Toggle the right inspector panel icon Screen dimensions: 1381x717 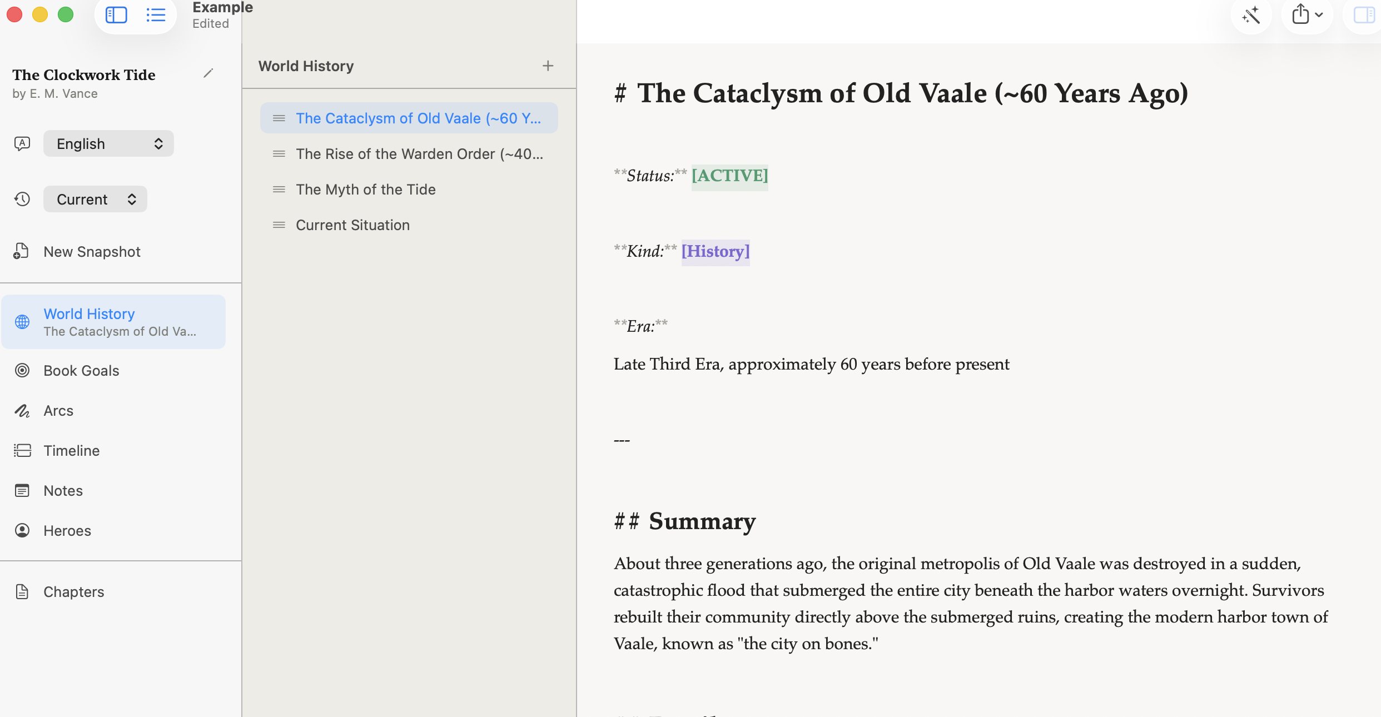[1363, 15]
